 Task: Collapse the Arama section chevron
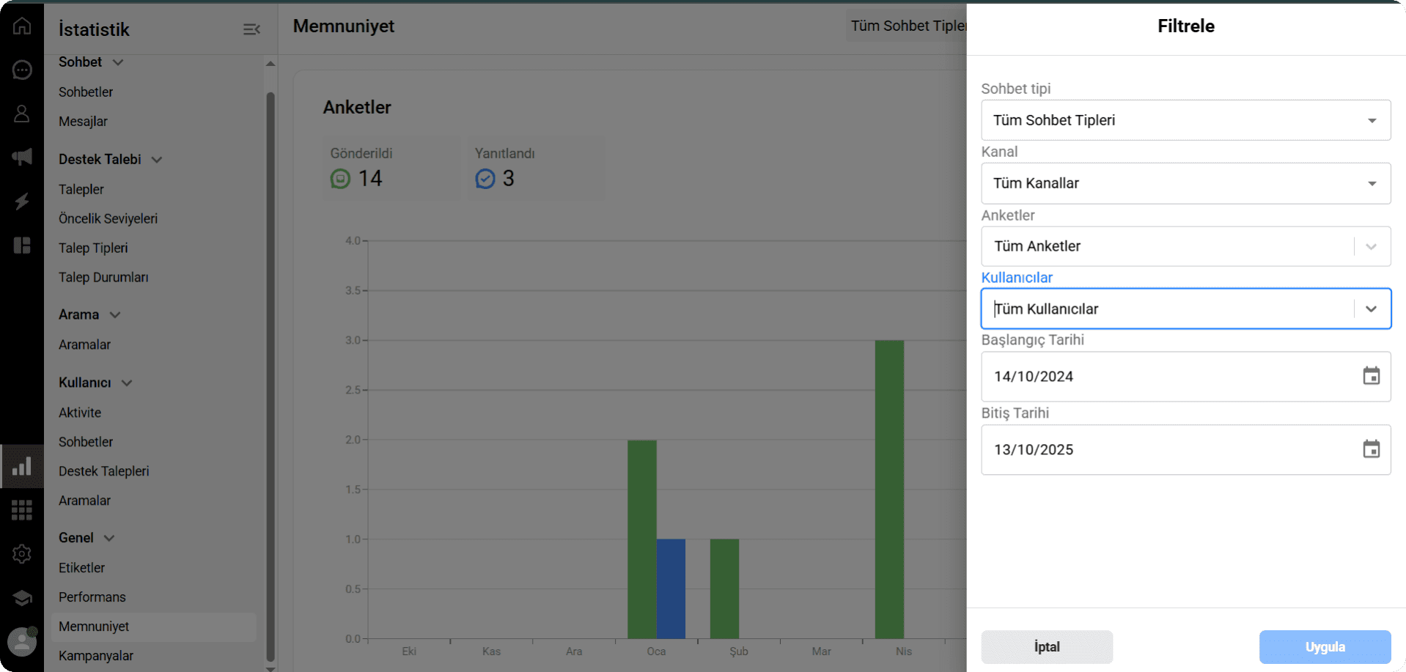115,315
